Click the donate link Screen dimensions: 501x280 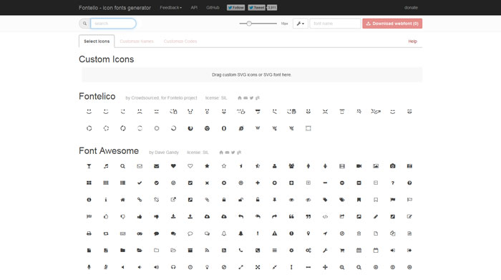pos(411,8)
